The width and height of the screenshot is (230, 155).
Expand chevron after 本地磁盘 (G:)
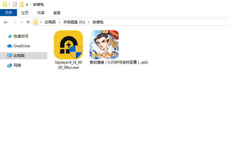(89, 22)
